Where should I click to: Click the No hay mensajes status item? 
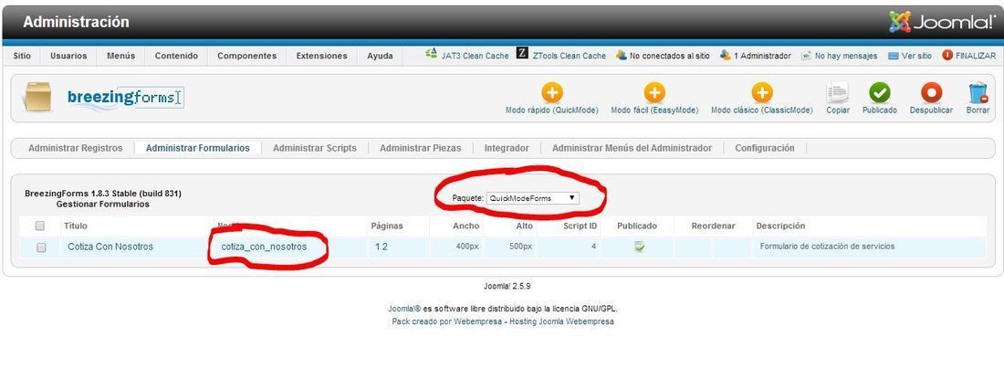840,56
